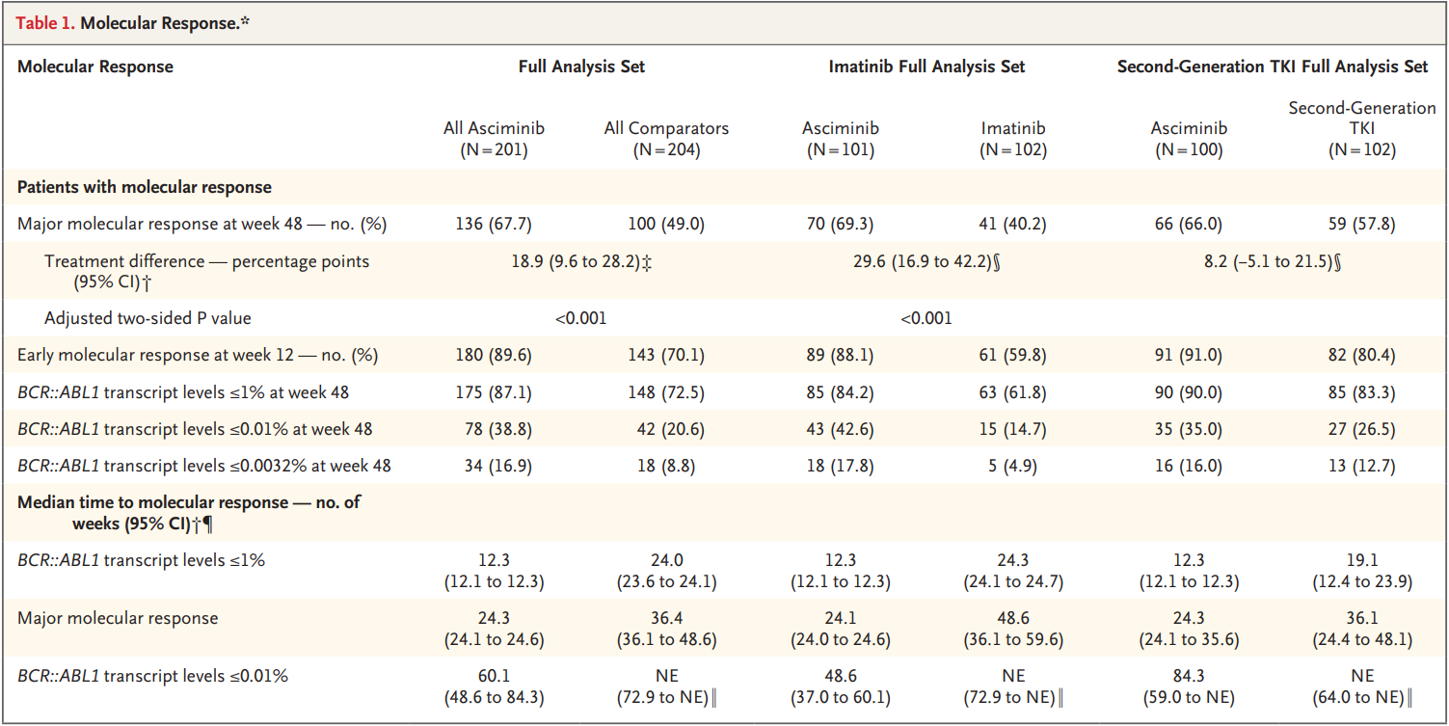This screenshot has height=726, width=1449.
Task: Click the value '19.1 (12.4 to 23.9)'
Action: [1362, 571]
